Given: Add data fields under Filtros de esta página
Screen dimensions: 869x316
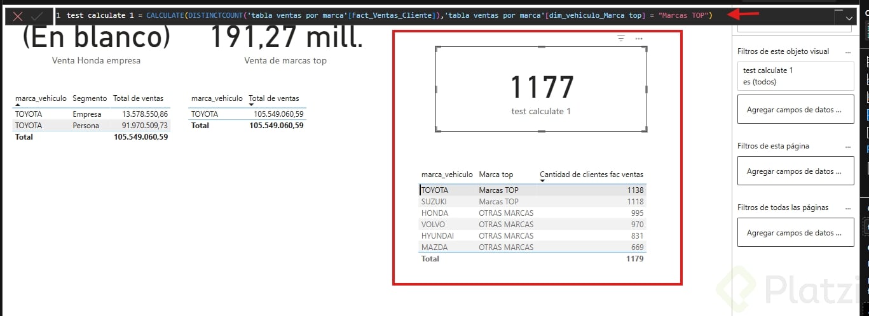Looking at the screenshot, I should pos(795,171).
